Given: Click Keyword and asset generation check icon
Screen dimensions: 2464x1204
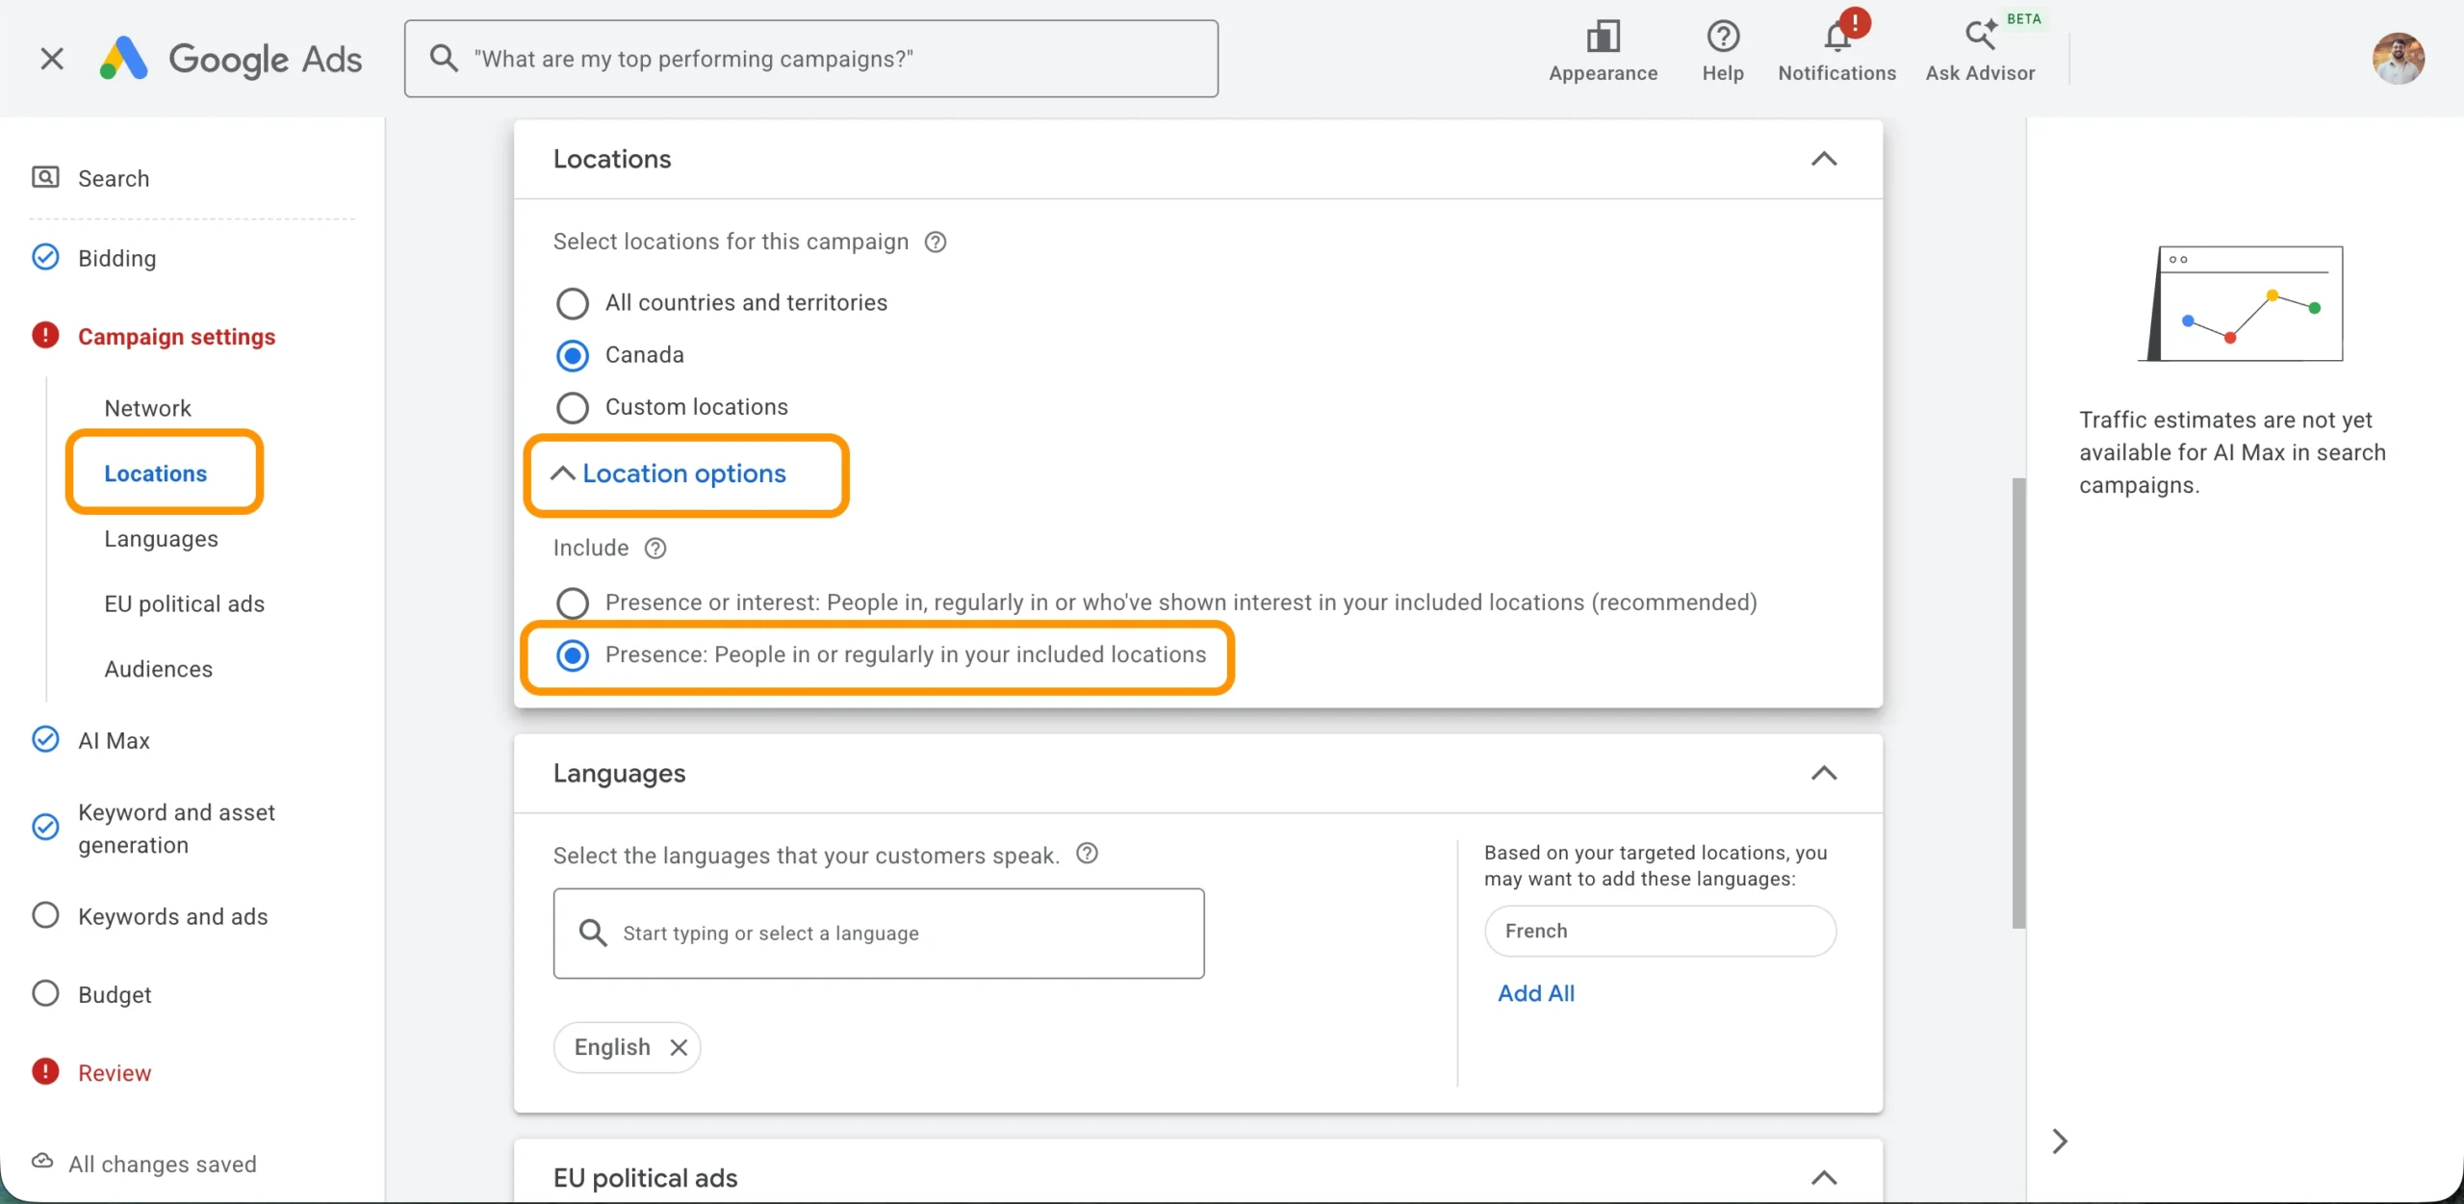Looking at the screenshot, I should [x=45, y=828].
